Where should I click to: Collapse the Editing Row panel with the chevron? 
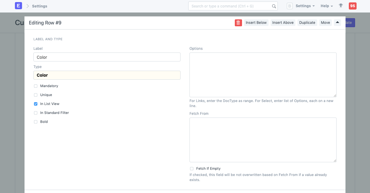point(337,22)
